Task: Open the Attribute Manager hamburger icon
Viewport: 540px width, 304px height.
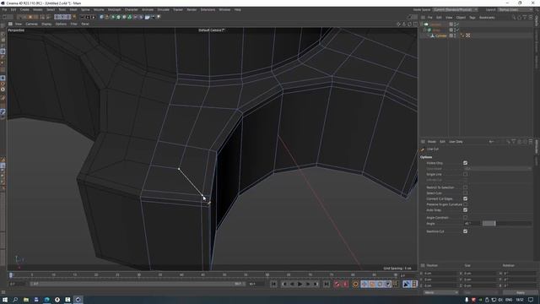Action: [423, 142]
